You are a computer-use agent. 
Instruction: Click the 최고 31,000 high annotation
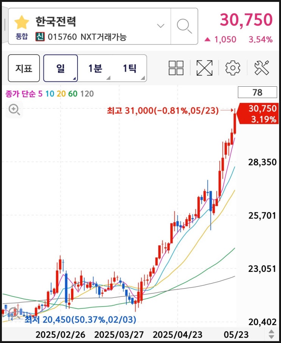163,111
